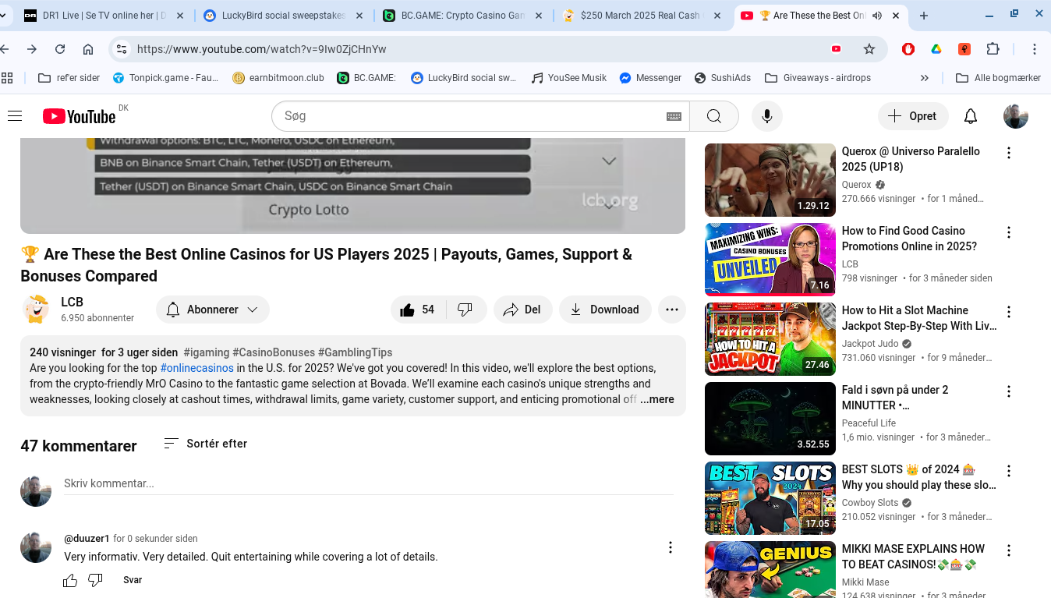Switch to BC.GAME Crypto Casino tab
The width and height of the screenshot is (1051, 598).
point(463,16)
